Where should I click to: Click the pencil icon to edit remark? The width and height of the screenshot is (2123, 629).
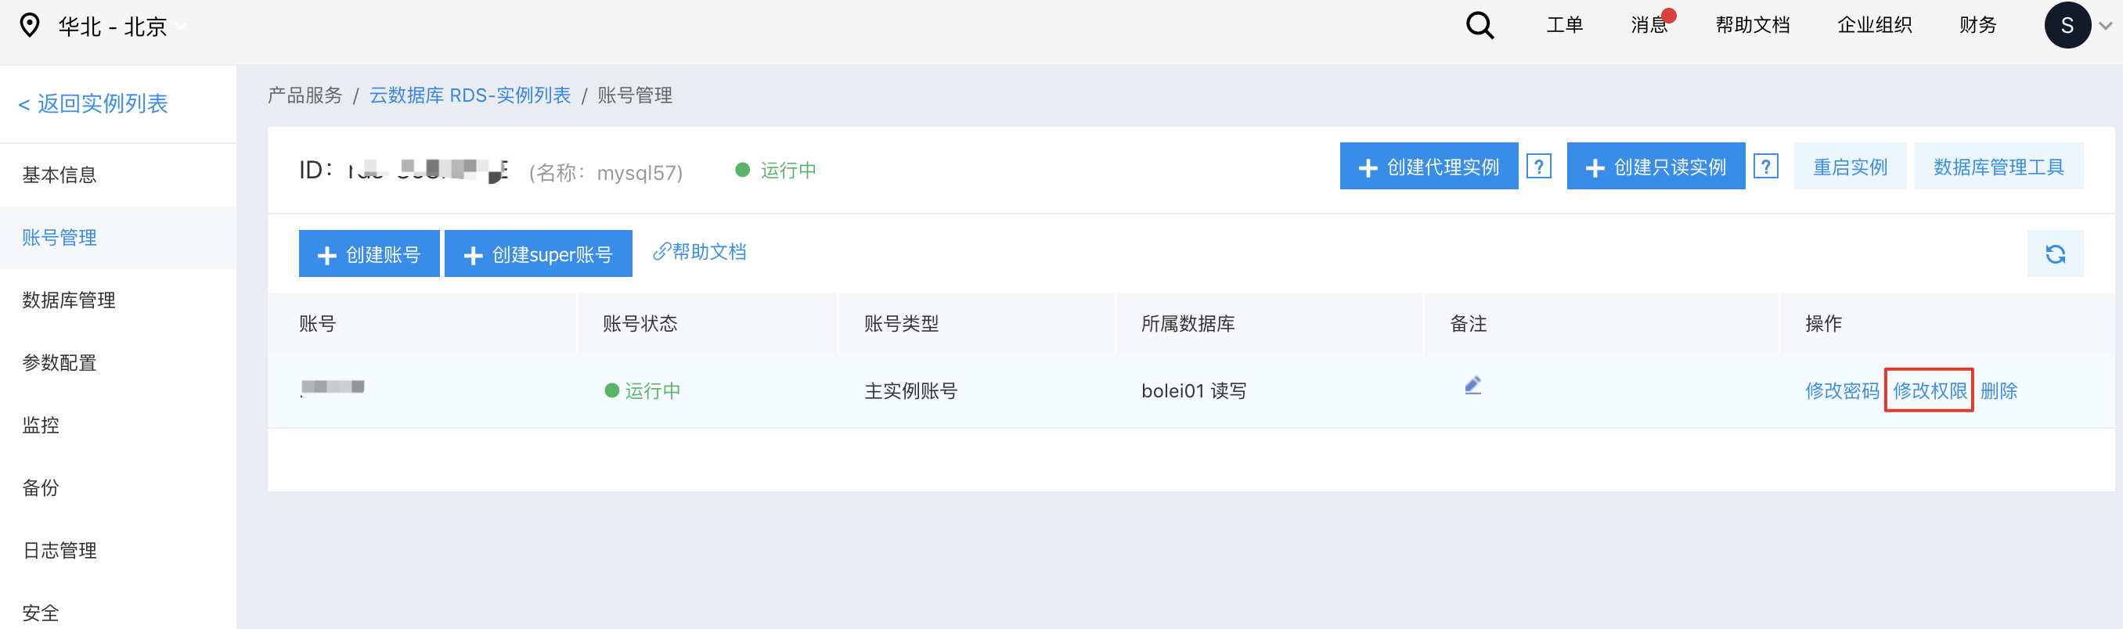(x=1472, y=386)
